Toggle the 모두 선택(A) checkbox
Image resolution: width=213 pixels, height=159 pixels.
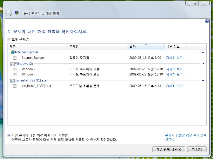coord(9,40)
